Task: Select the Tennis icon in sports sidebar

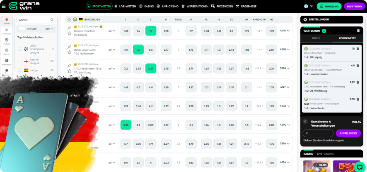Action: (7, 51)
